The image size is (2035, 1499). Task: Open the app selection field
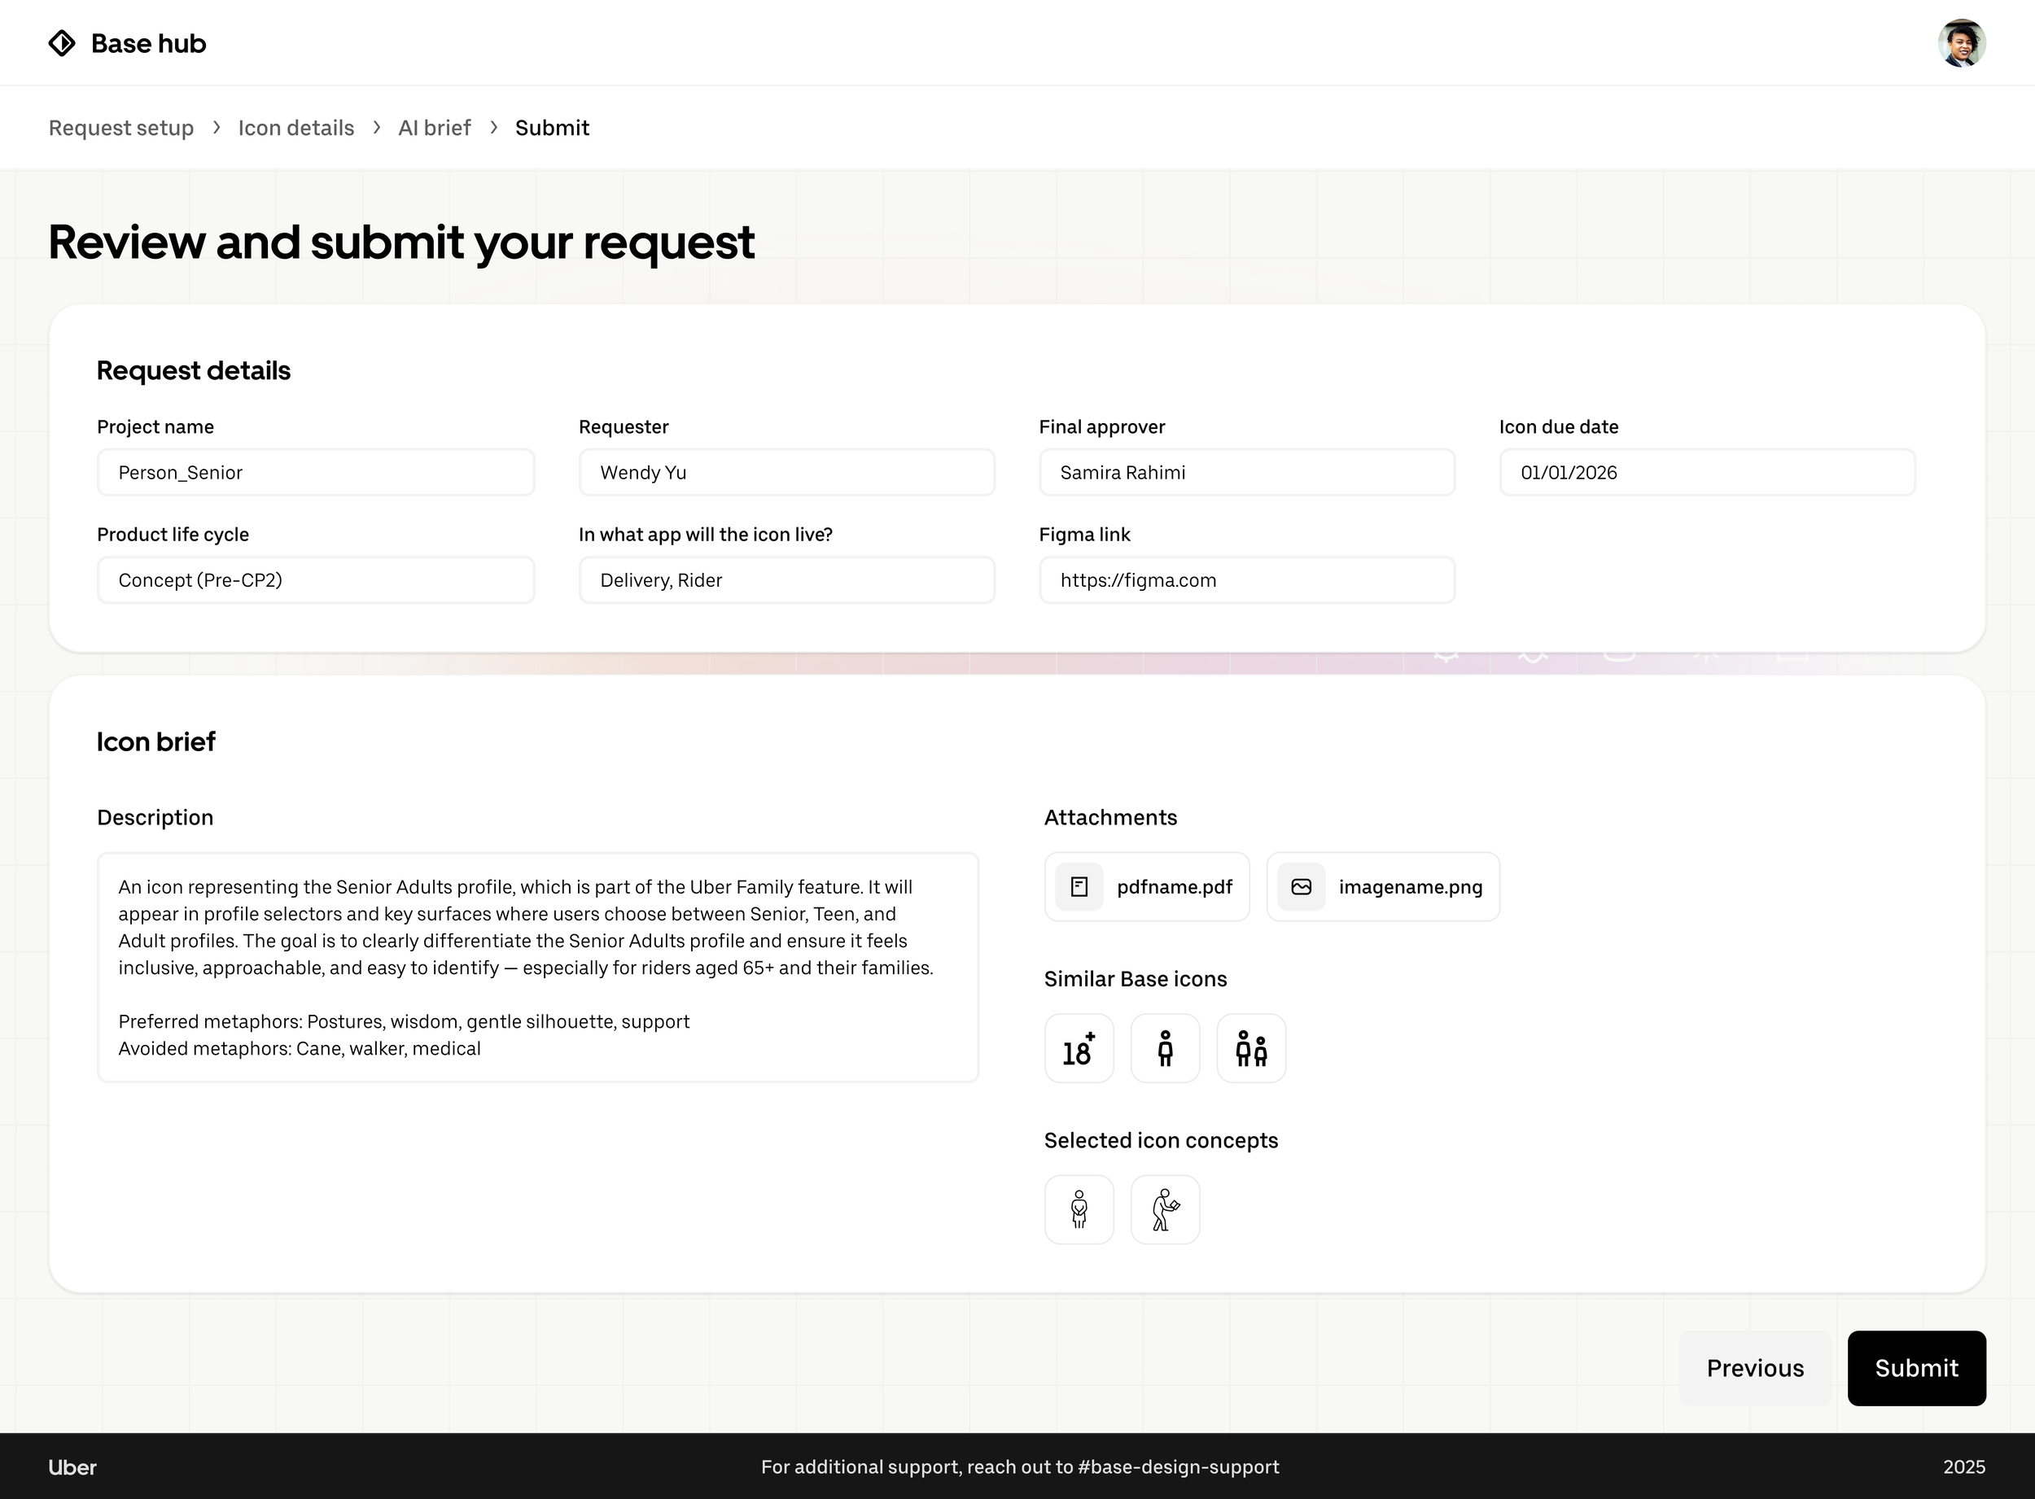[786, 579]
